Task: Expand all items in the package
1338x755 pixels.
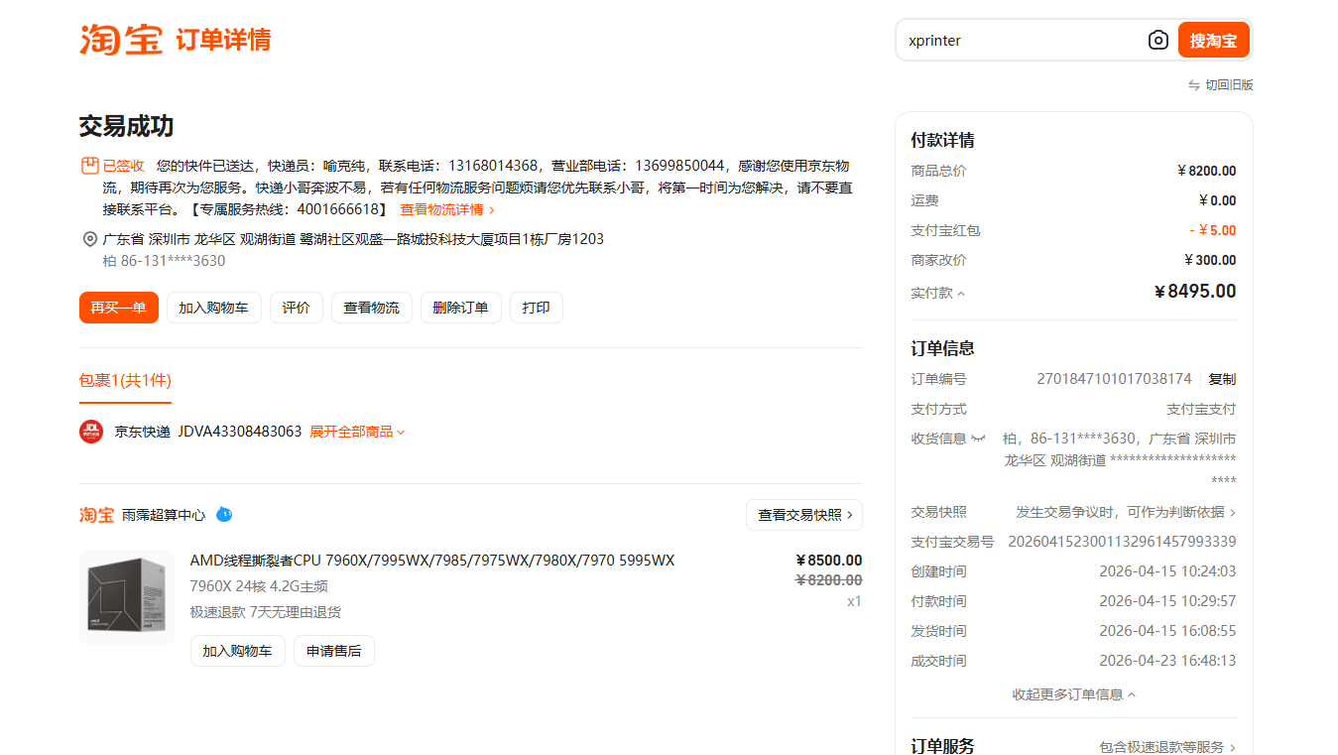Action: [x=357, y=432]
